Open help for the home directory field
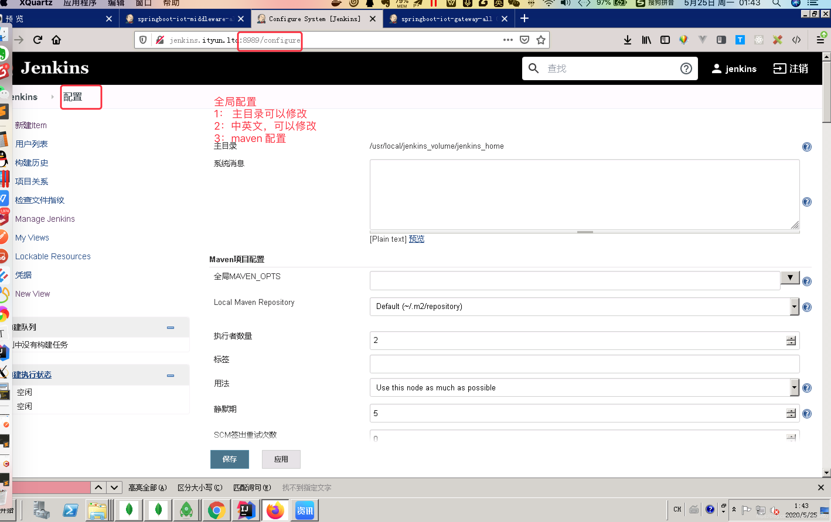Image resolution: width=831 pixels, height=522 pixels. click(806, 147)
